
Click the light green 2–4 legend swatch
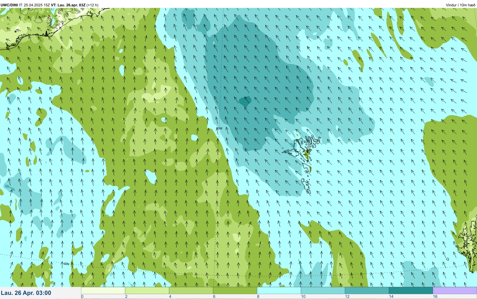[147, 290]
